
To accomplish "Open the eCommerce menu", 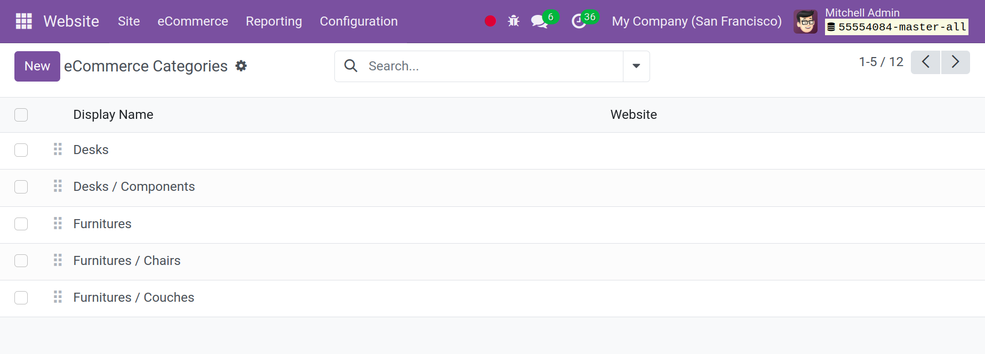I will 193,21.
